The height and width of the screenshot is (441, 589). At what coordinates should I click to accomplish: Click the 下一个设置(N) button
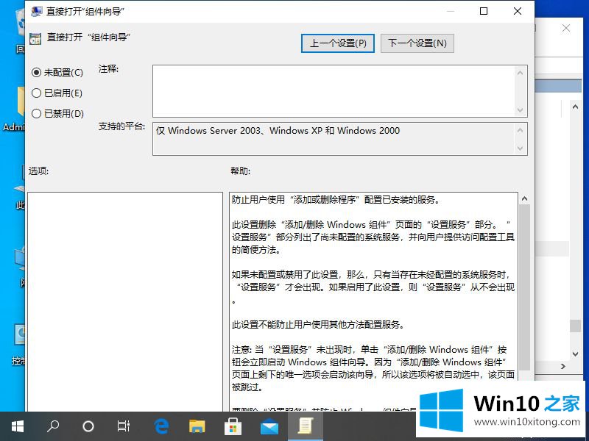417,43
